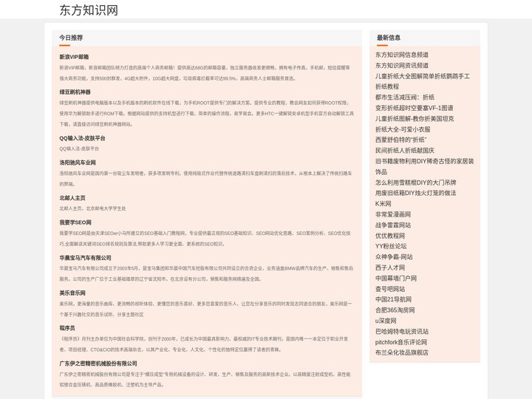Open the 东方知识网 site title
532x399 pixels.
click(89, 10)
